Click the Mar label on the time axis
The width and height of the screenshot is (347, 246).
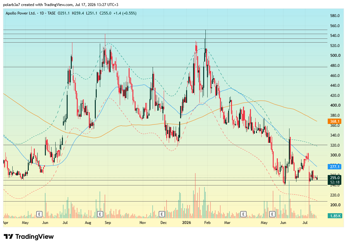click(x=227, y=223)
